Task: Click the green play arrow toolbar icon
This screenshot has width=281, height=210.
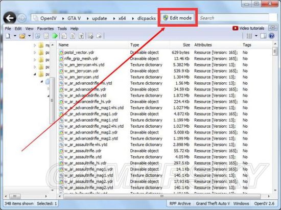Action: click(x=55, y=36)
